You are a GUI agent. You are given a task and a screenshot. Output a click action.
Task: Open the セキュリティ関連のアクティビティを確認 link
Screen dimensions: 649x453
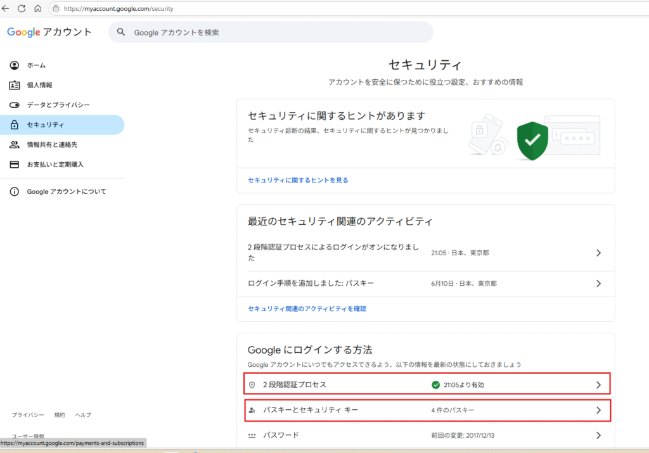pos(307,309)
